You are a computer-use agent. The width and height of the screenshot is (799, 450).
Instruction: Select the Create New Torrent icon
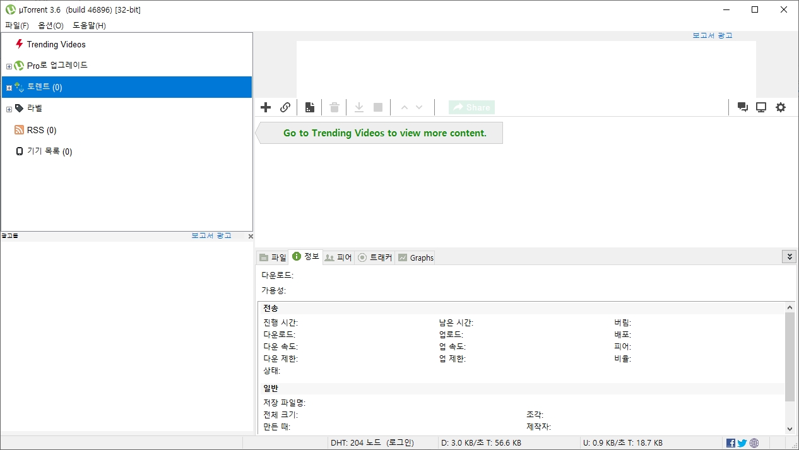(x=309, y=107)
